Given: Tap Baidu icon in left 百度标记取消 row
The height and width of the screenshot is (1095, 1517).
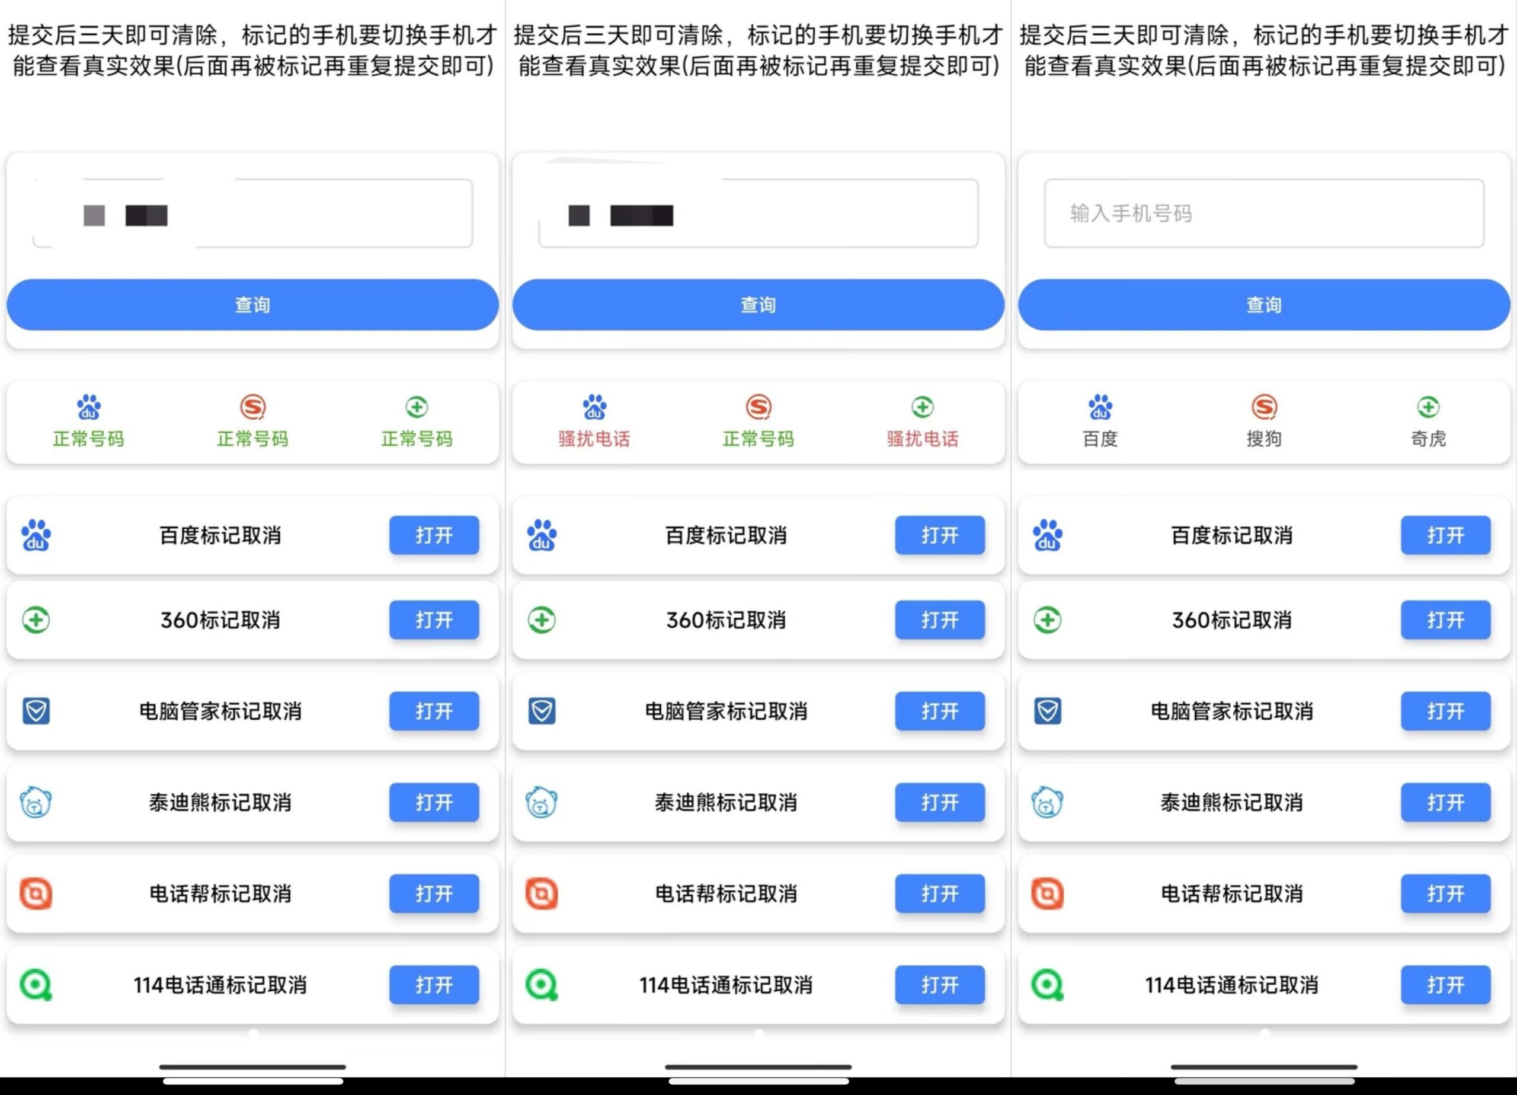Looking at the screenshot, I should (36, 535).
